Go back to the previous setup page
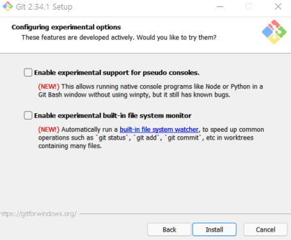The height and width of the screenshot is (240, 291). pos(169,230)
